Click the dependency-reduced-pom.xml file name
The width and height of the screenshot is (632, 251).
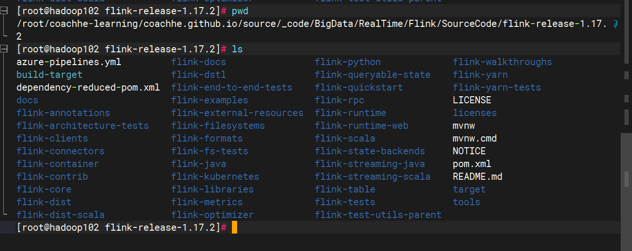88,87
